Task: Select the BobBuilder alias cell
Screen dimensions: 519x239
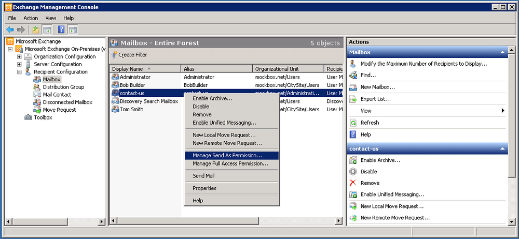Action: pyautogui.click(x=196, y=85)
